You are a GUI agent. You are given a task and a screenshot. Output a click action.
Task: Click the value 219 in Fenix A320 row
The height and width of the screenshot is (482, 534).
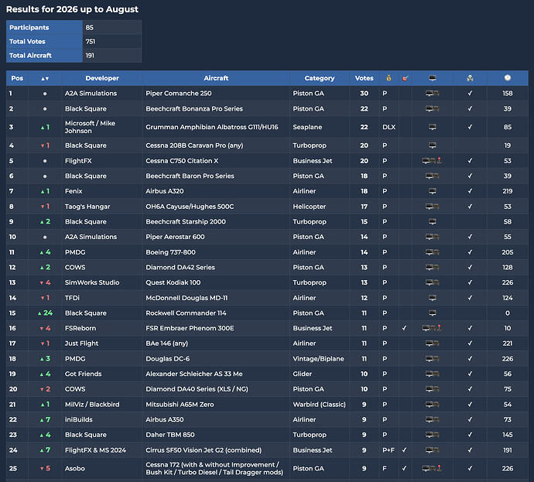point(508,191)
